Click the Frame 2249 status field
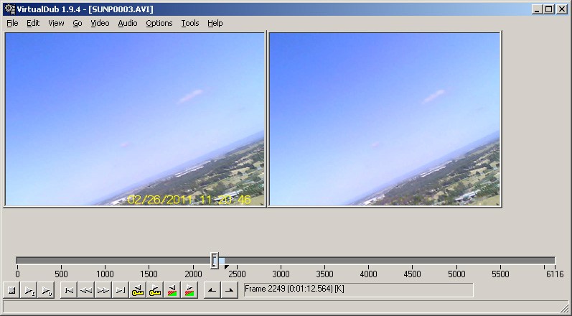 point(358,289)
